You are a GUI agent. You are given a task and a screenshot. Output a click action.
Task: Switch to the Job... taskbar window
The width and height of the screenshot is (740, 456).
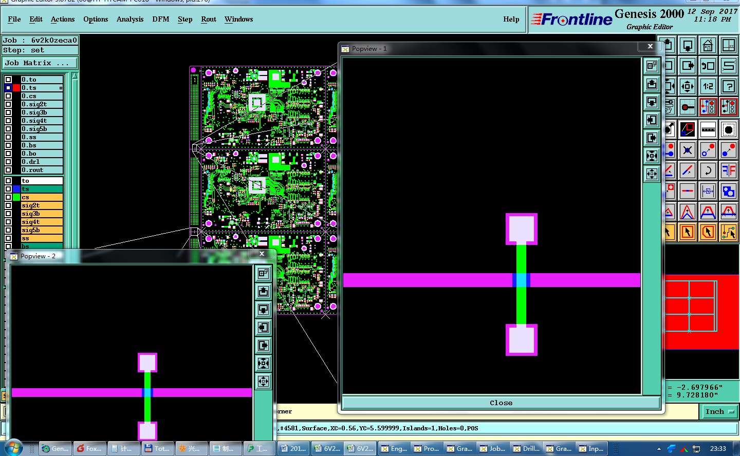[x=493, y=448]
